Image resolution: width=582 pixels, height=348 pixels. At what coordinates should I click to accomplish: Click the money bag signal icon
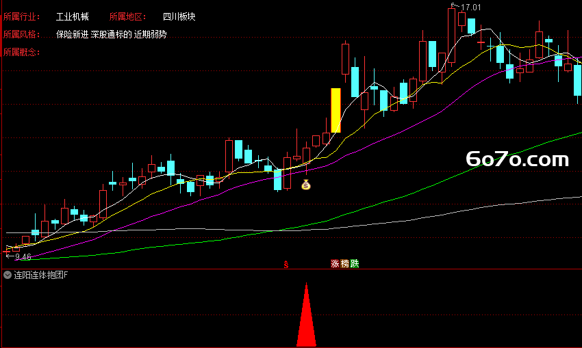305,185
